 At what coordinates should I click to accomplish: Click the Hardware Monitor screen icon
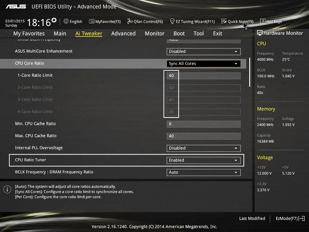click(x=260, y=33)
